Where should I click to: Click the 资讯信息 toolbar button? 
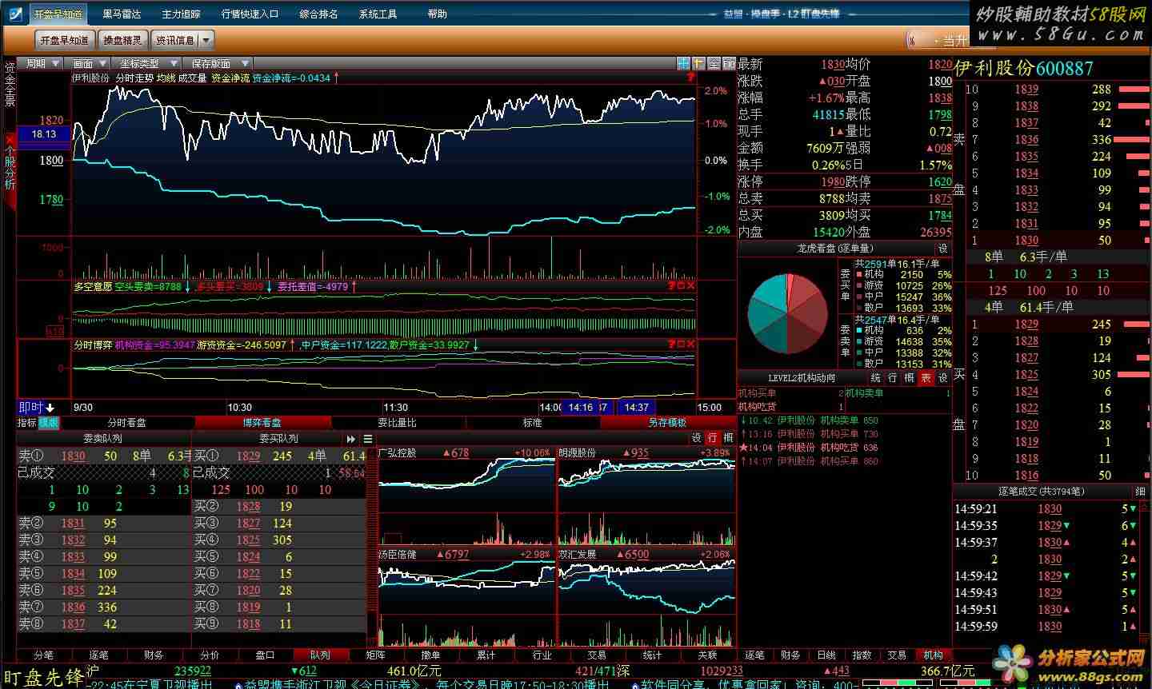(x=174, y=40)
